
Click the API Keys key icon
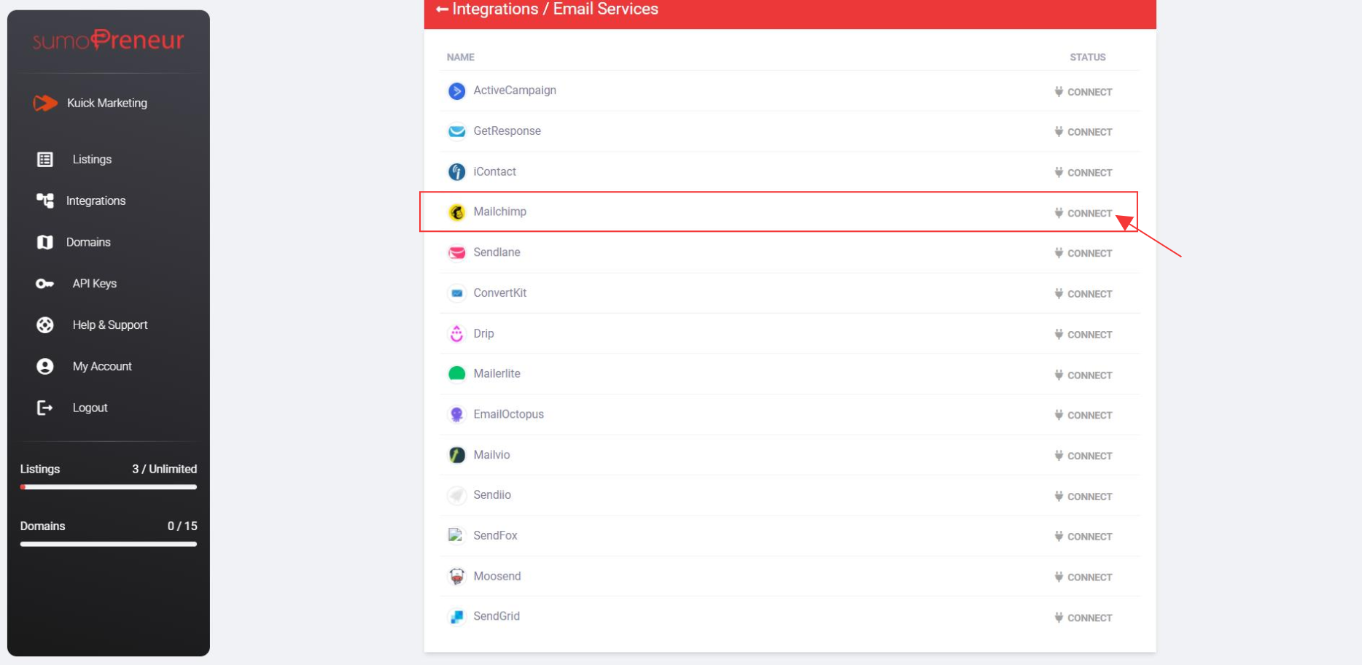coord(45,284)
